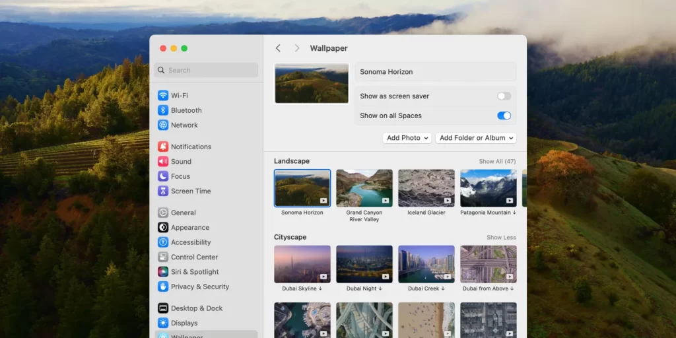The image size is (676, 338).
Task: Select Screen Time hourglass icon
Action: pyautogui.click(x=163, y=191)
